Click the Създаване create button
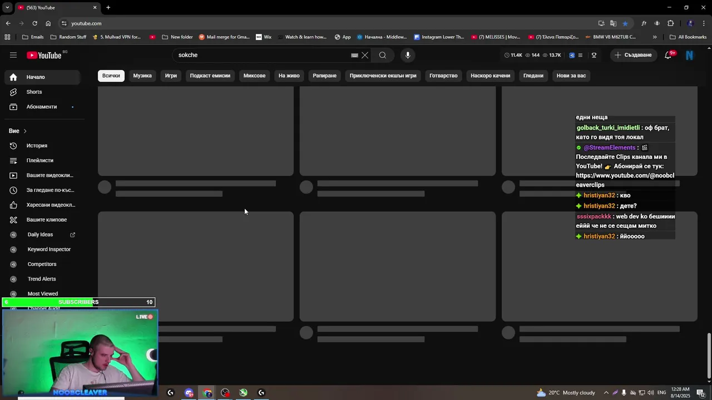Viewport: 712px width, 400px height. pyautogui.click(x=633, y=55)
